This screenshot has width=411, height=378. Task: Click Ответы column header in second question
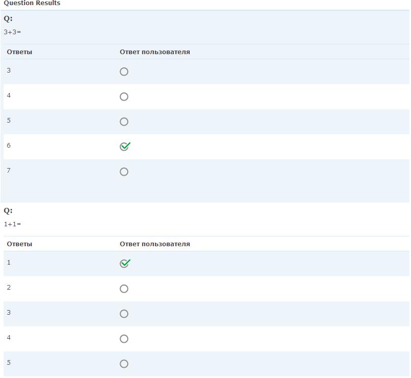[19, 244]
